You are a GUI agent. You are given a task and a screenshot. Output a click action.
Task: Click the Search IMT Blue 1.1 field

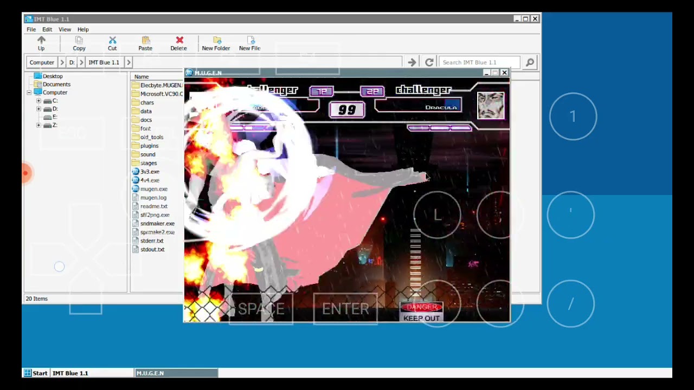point(479,62)
